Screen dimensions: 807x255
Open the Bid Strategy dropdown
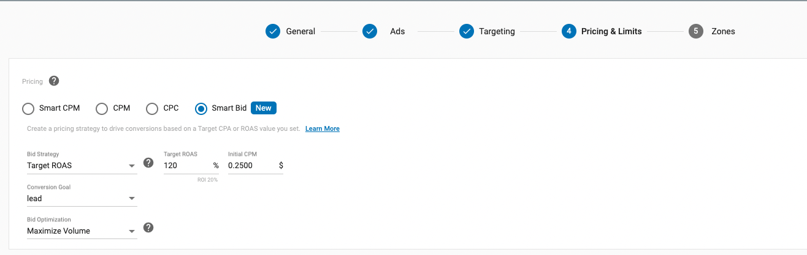[x=82, y=166]
